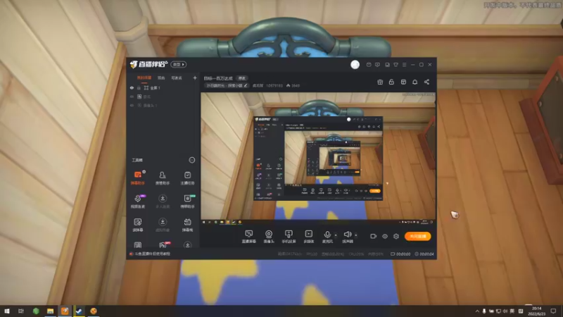563x317 pixels.
Task: Expand speaker options arrow
Action: tap(356, 235)
